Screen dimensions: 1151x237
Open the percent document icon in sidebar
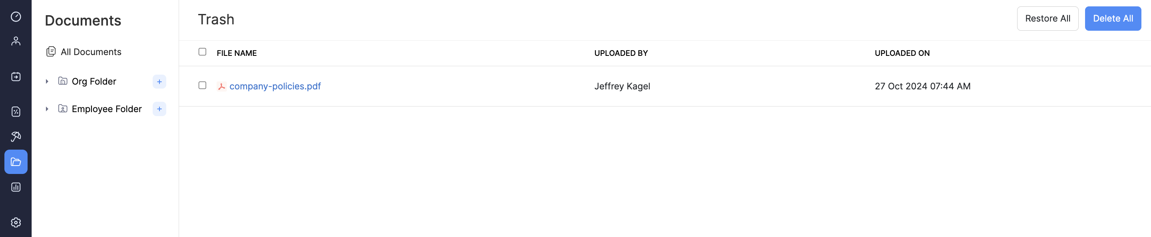coord(16,112)
